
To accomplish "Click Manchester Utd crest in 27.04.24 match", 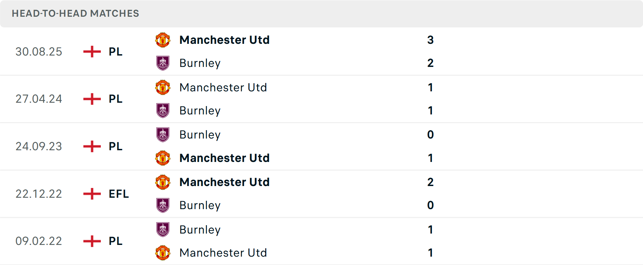I will 163,88.
